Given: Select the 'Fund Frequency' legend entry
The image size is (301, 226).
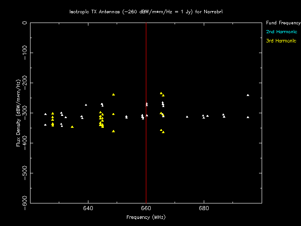Looking at the screenshot, I should [283, 23].
